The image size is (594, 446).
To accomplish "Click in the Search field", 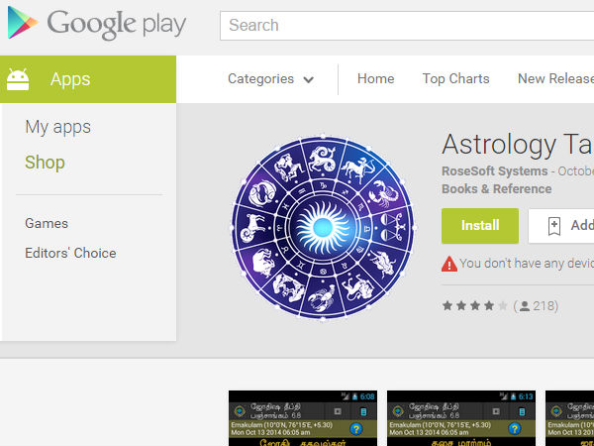I will coord(407,26).
